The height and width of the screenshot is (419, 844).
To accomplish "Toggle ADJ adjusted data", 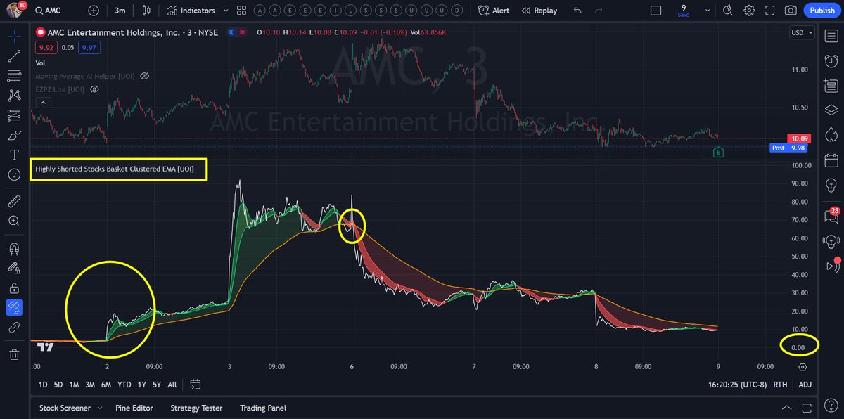I will tap(805, 385).
